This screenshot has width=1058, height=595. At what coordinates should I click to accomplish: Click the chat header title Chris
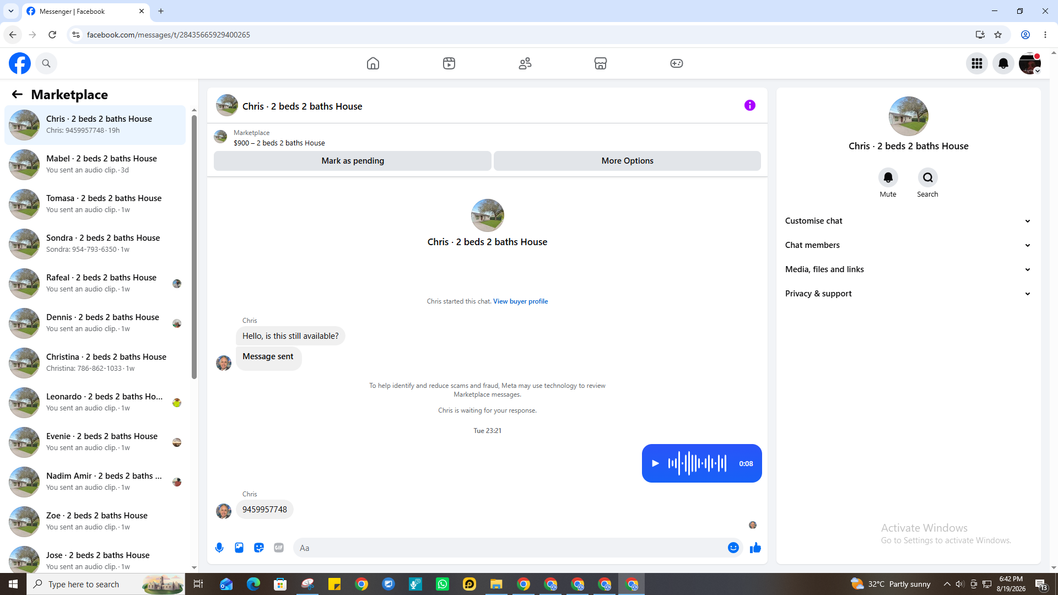(302, 106)
